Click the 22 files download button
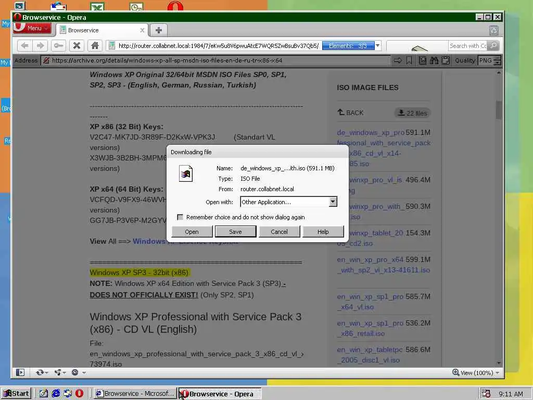The image size is (533, 400). [412, 113]
